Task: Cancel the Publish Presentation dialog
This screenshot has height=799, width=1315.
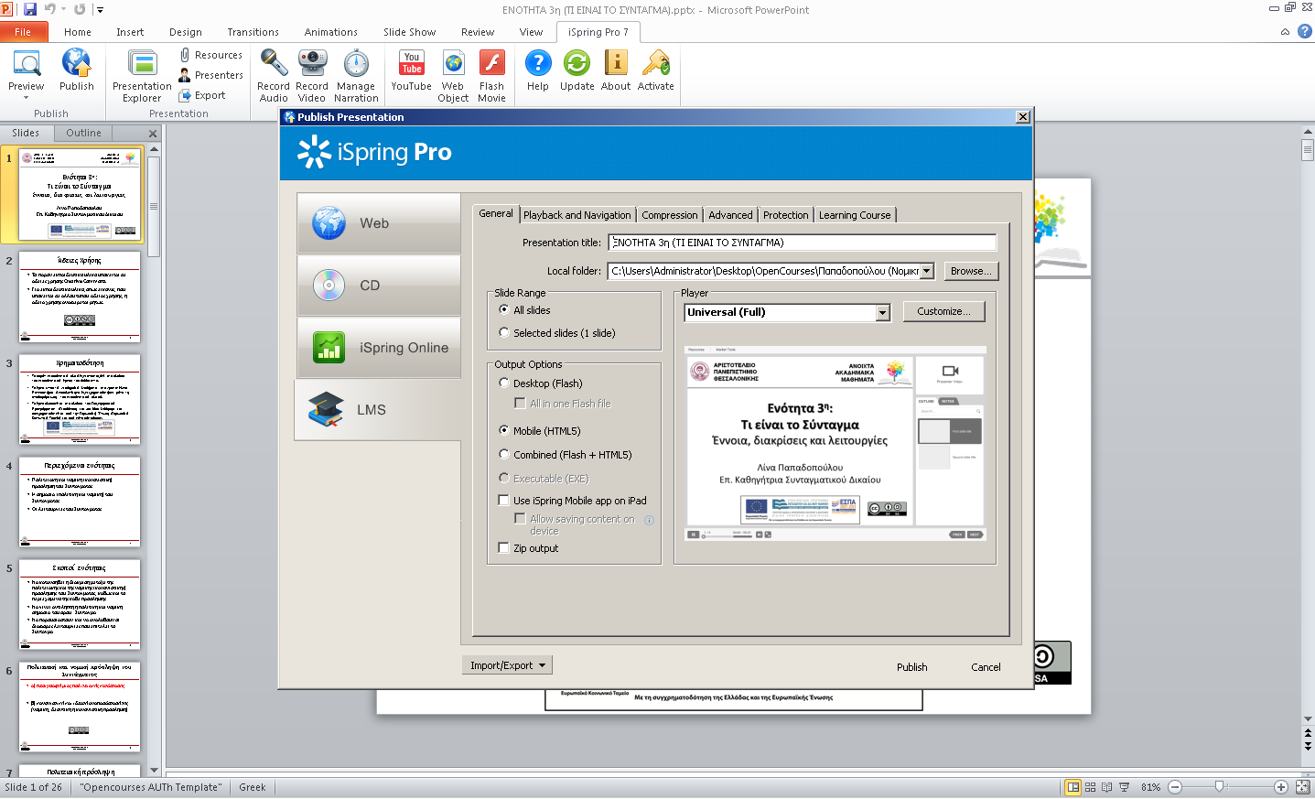Action: 986,667
